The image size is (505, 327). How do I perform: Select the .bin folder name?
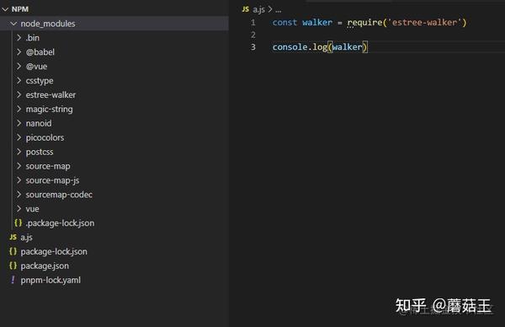(33, 38)
